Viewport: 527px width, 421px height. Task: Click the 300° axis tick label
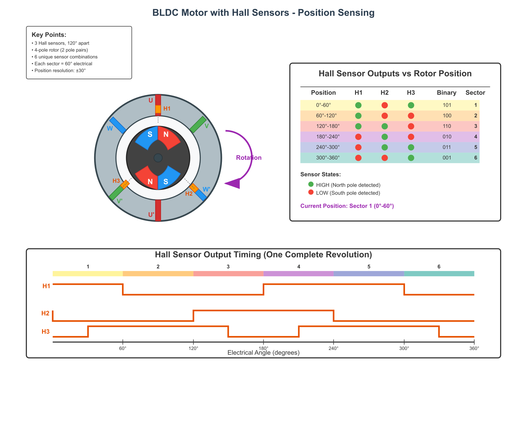coord(404,348)
